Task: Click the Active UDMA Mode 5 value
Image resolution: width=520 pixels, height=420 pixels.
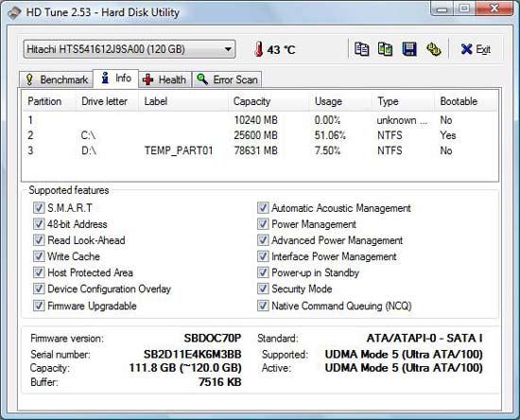Action: point(404,368)
